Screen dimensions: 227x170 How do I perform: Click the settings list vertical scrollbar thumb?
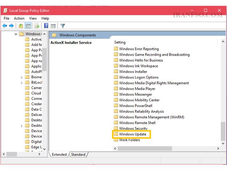223,131
